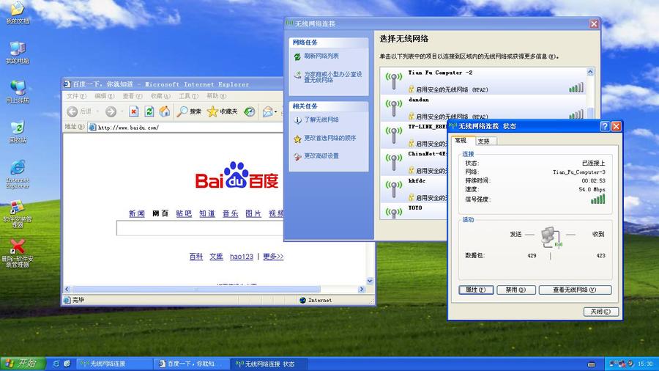This screenshot has height=371, width=659.
Task: Open the 软件安装管理器 desktop icon
Action: coord(18,213)
